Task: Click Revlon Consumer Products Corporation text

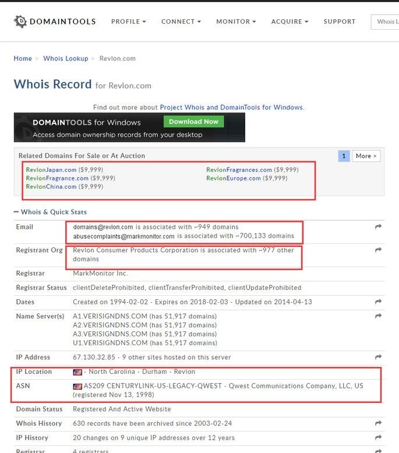Action: [x=136, y=250]
